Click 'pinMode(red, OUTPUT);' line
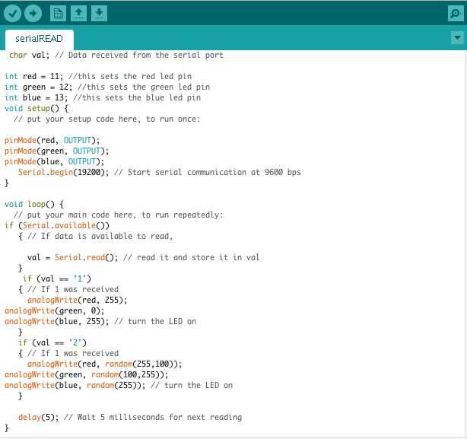 tap(52, 140)
